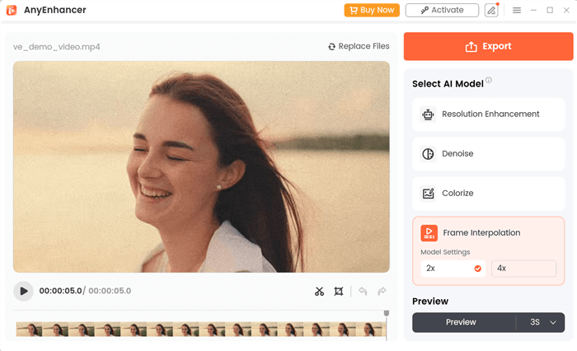Viewport: 577px width, 351px height.
Task: Click the Colorize icon
Action: (428, 193)
